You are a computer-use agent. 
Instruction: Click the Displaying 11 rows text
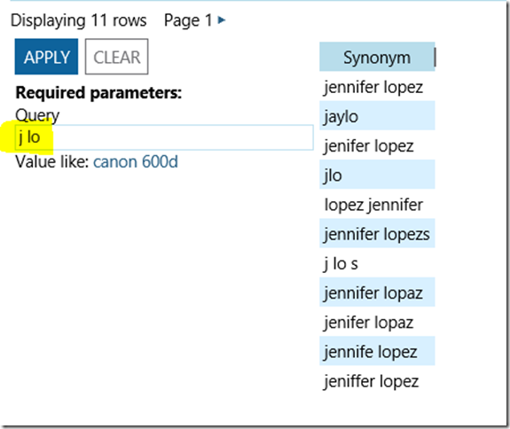pos(79,20)
